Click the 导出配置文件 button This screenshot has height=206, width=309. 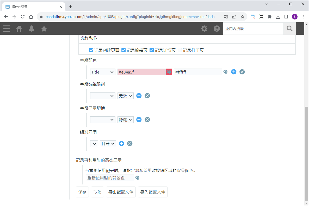click(121, 192)
